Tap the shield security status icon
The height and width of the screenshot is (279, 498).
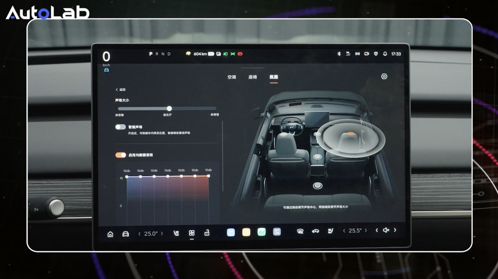click(x=376, y=54)
